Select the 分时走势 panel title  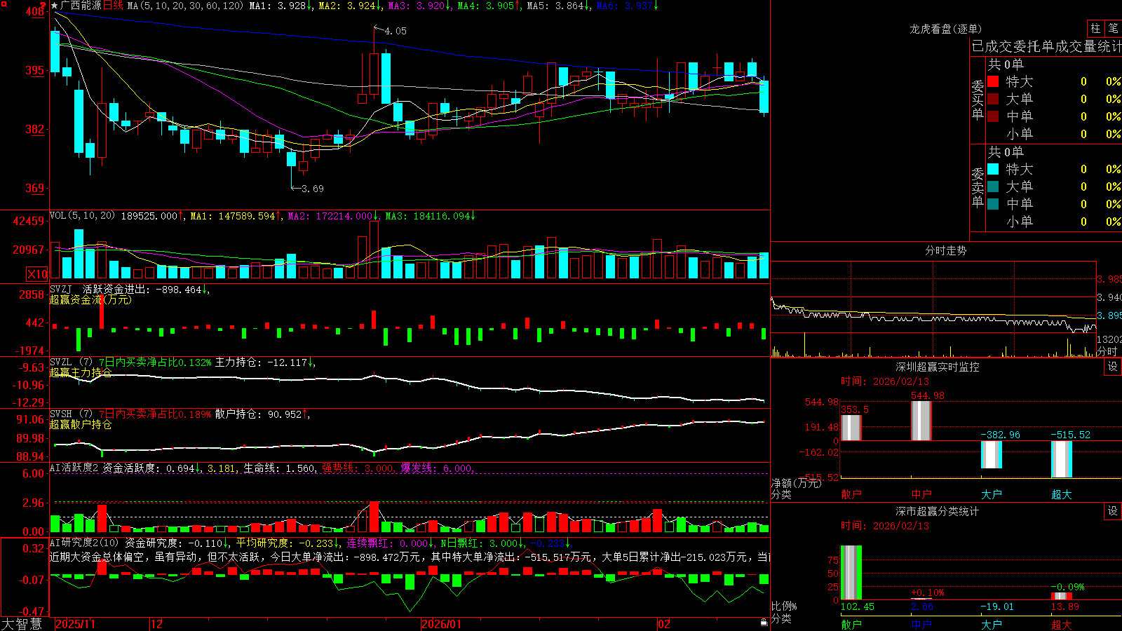click(x=945, y=250)
